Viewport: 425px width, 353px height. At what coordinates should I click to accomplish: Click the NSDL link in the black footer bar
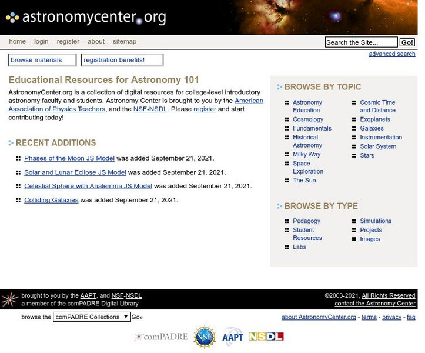133,295
